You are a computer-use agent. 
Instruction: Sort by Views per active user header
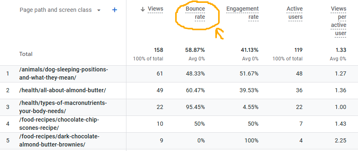coord(339,21)
